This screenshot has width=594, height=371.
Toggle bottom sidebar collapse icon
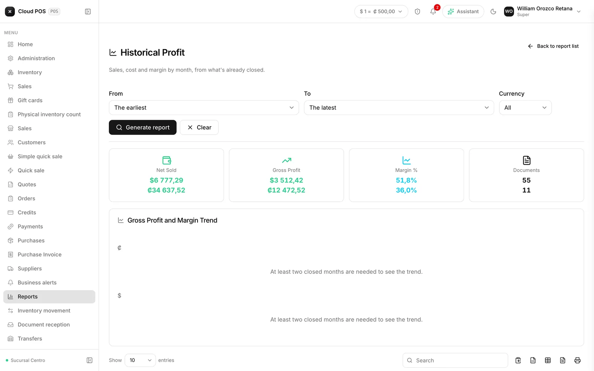[89, 360]
